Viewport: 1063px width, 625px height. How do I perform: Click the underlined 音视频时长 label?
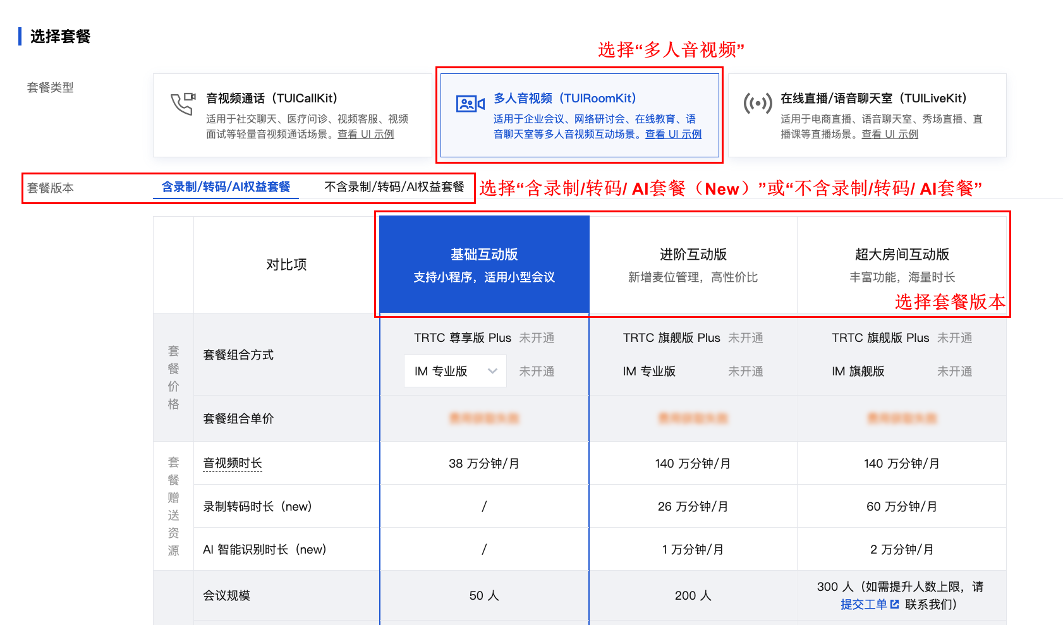pos(233,463)
